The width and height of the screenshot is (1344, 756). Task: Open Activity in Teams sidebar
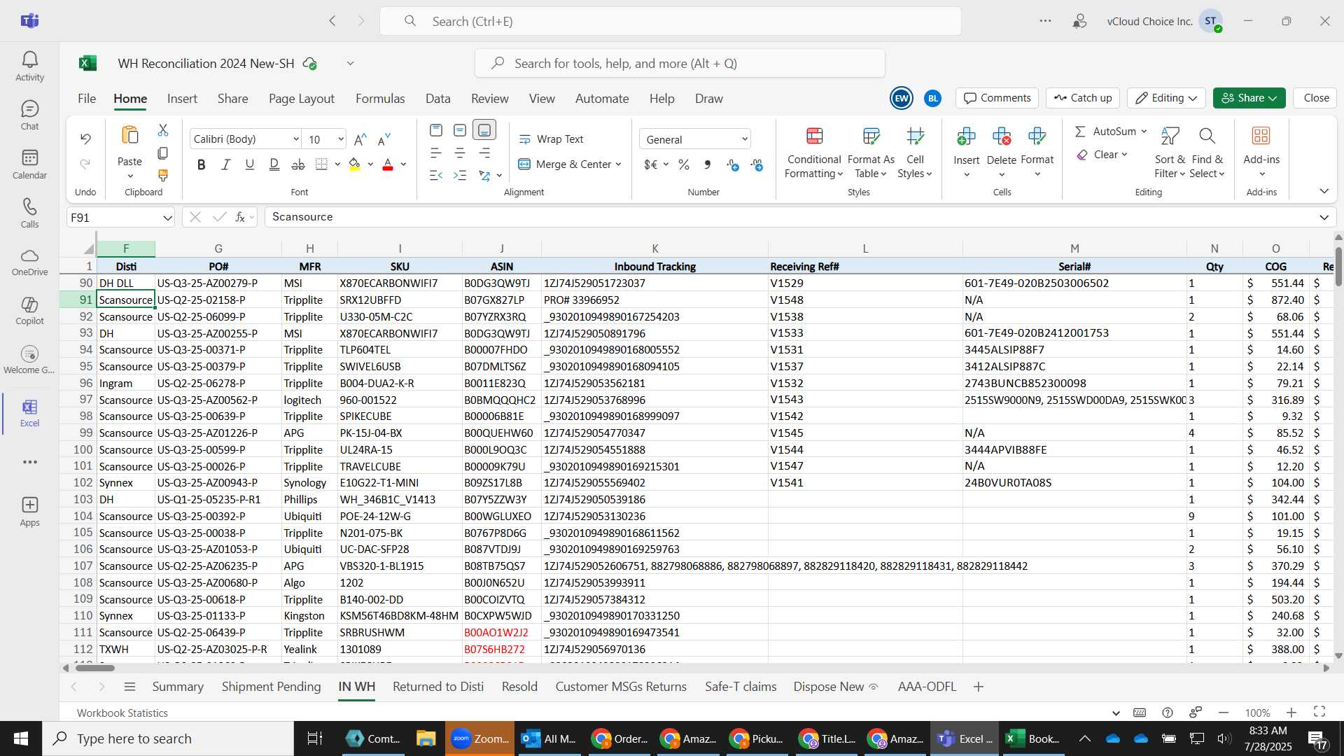pyautogui.click(x=29, y=66)
